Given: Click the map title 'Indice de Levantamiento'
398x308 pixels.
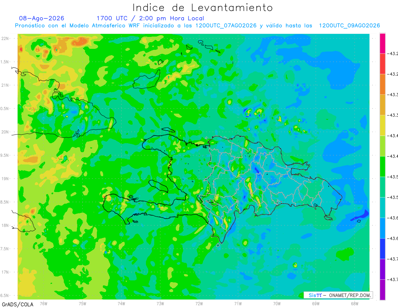Looking at the screenshot, I should click(203, 7).
